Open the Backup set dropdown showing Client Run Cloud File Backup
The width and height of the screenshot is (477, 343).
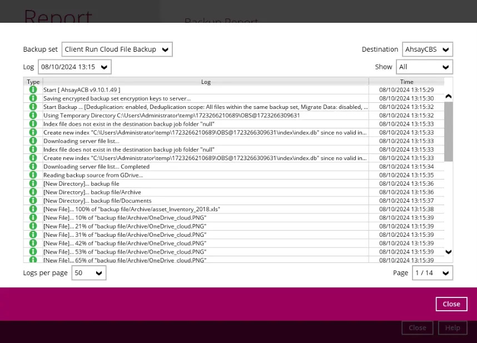[117, 49]
